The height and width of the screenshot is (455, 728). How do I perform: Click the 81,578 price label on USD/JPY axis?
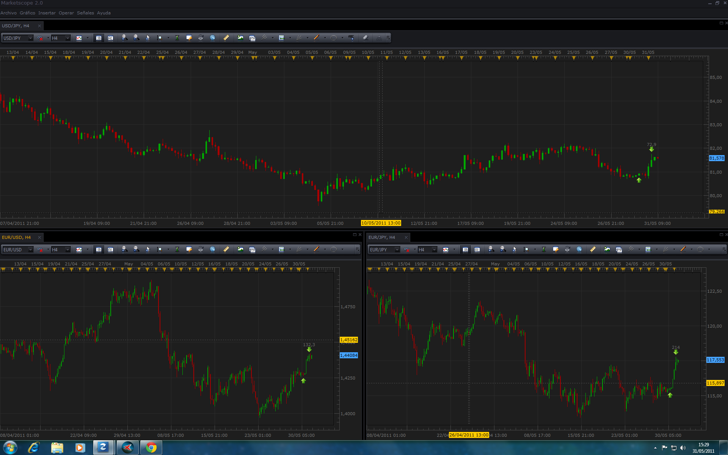[x=716, y=158]
